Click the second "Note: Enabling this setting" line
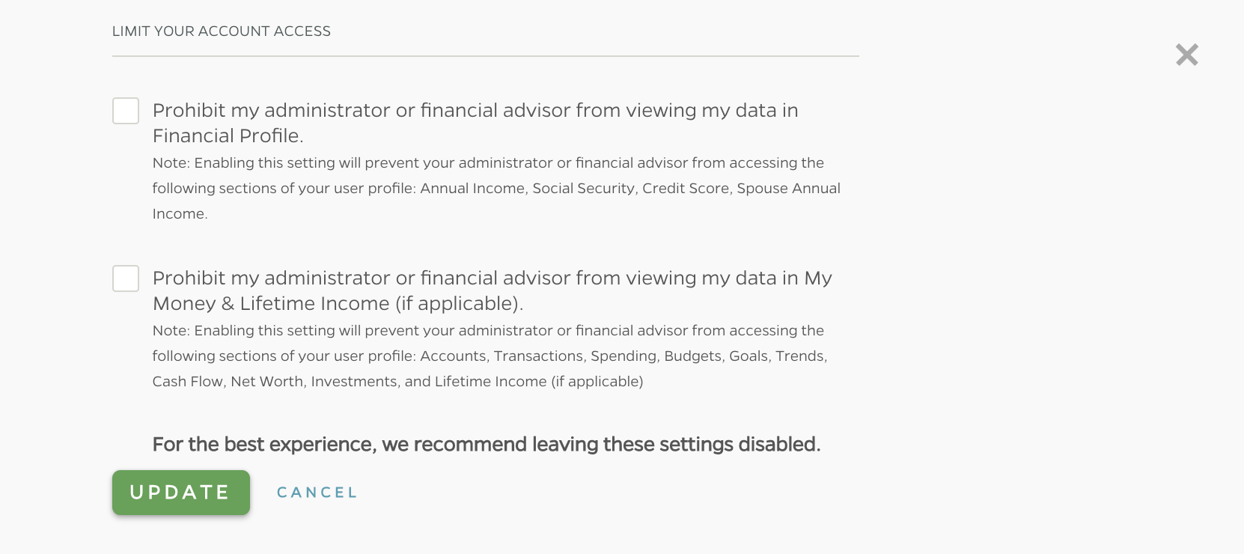 tap(487, 331)
